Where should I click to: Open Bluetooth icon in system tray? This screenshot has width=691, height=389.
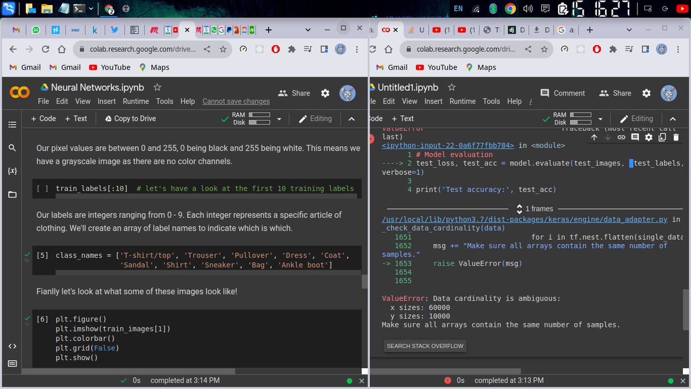point(493,9)
